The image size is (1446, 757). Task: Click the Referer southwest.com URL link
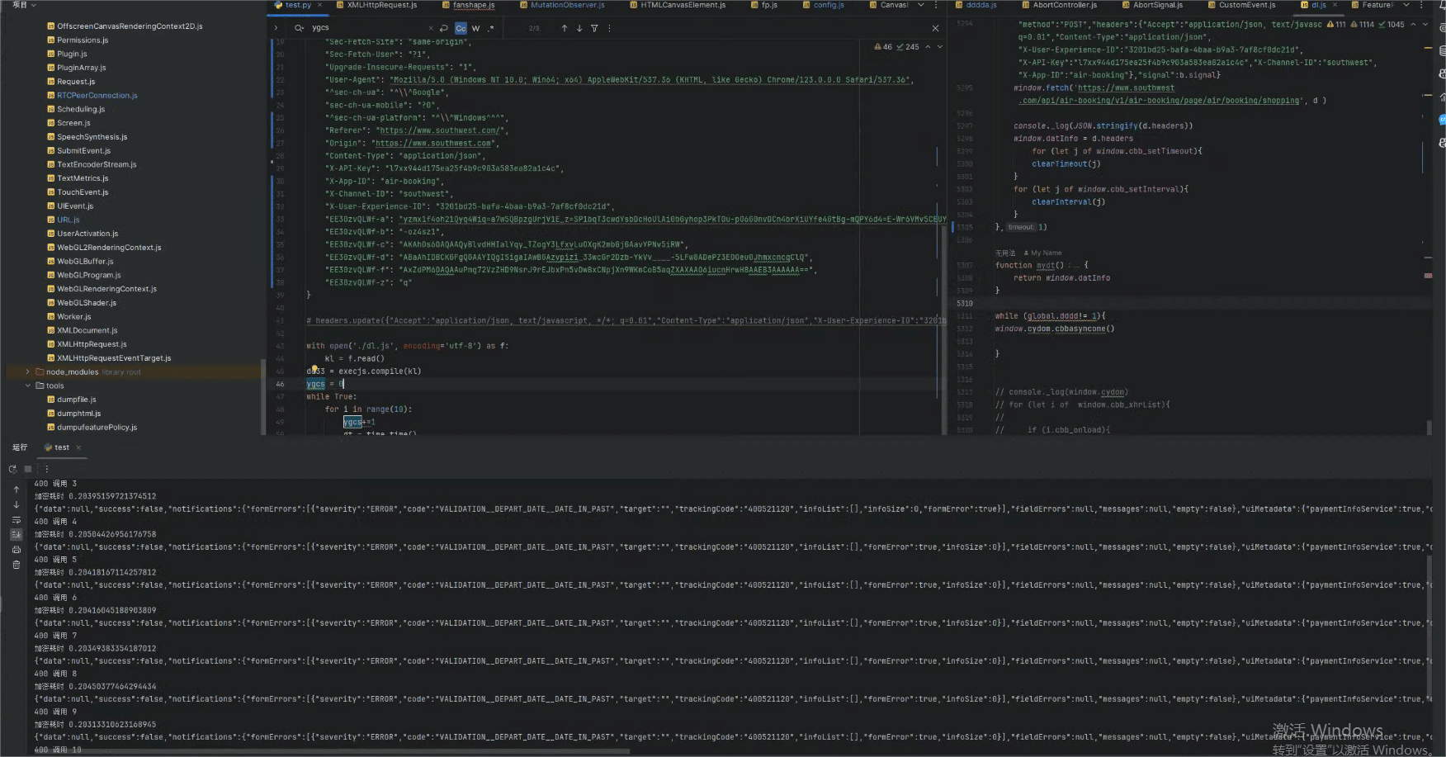pyautogui.click(x=442, y=130)
